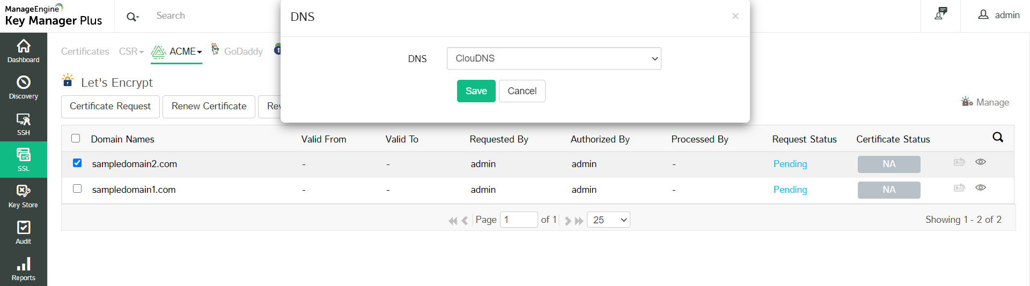Open the GoDaddy tab
Screen dimensions: 1030x286
pyautogui.click(x=243, y=51)
